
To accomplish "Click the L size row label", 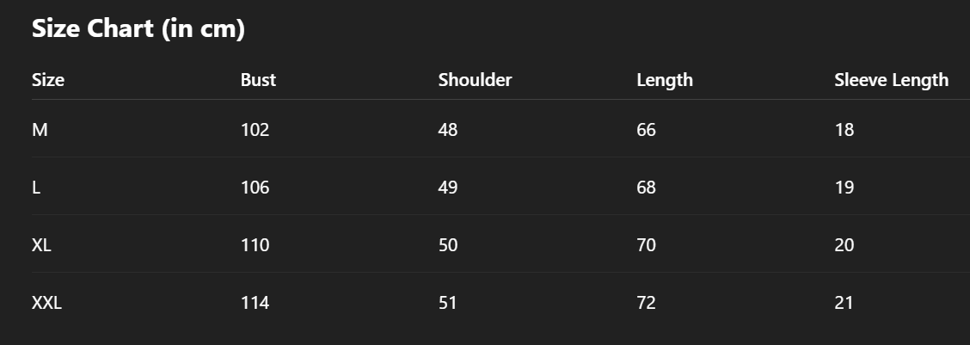I will pos(36,187).
